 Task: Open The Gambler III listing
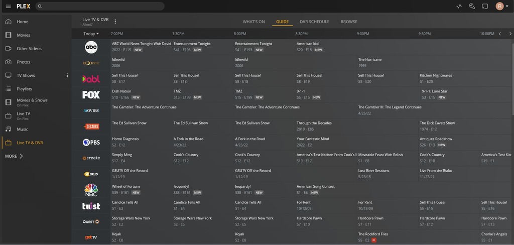[x=434, y=110]
